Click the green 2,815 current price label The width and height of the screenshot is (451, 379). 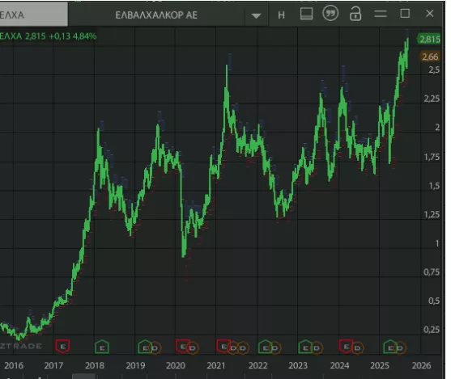[x=429, y=39]
